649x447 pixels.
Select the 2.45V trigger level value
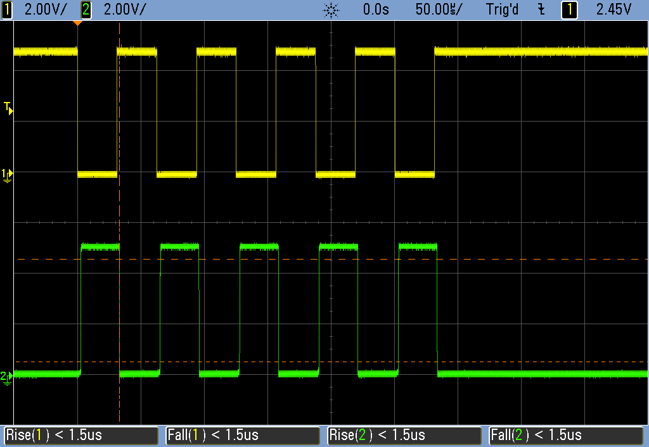[x=614, y=9]
